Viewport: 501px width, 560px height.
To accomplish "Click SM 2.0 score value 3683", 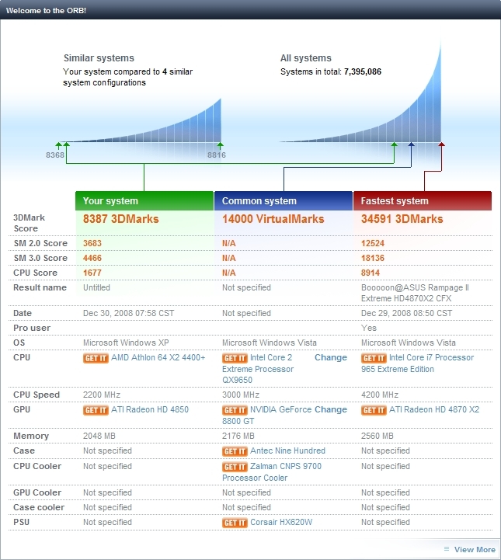I will [x=92, y=243].
